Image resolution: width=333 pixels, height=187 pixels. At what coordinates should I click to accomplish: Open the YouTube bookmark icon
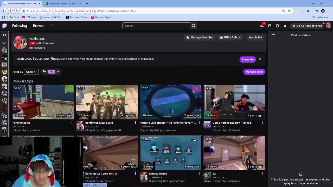pyautogui.click(x=23, y=17)
